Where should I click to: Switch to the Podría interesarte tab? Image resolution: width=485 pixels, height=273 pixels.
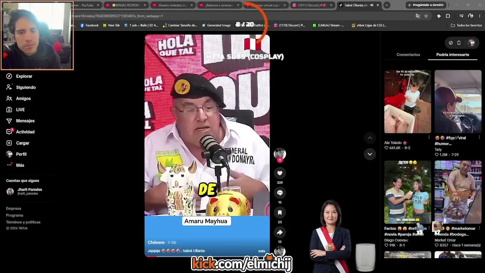tap(452, 55)
